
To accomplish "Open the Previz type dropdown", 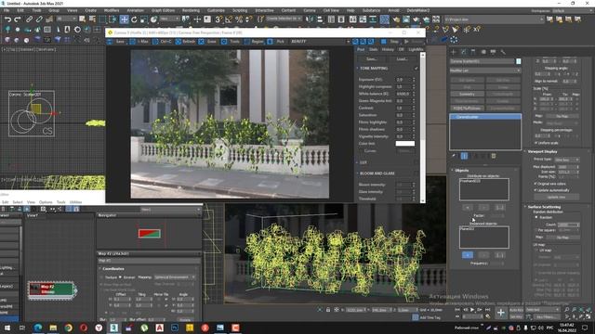I will pyautogui.click(x=566, y=160).
